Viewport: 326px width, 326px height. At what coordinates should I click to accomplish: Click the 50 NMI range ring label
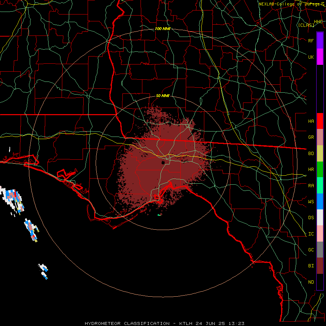click(163, 96)
